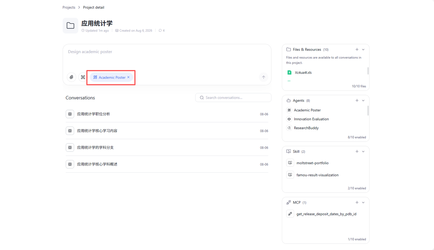Click the famou-result-visualization skill icon
Image resolution: width=434 pixels, height=250 pixels.
click(290, 175)
